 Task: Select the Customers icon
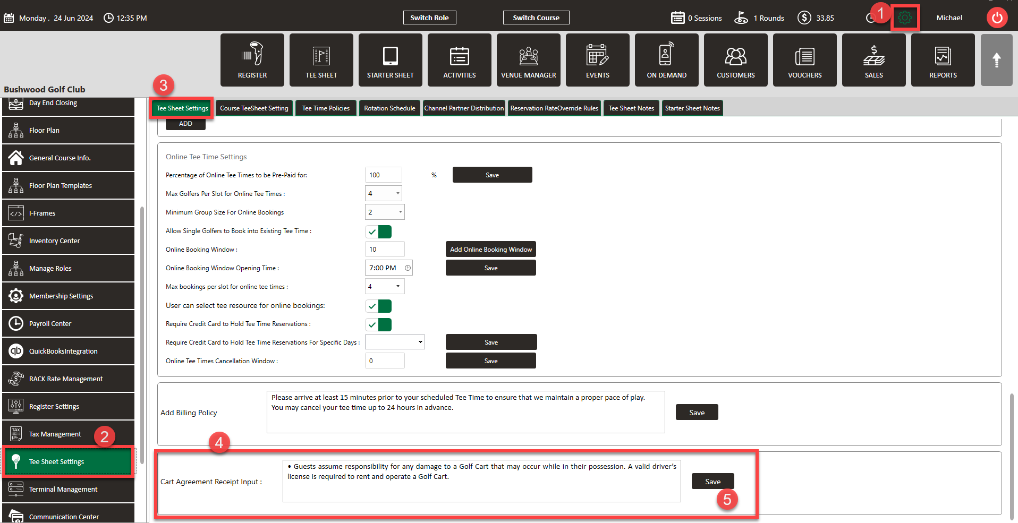(x=735, y=59)
